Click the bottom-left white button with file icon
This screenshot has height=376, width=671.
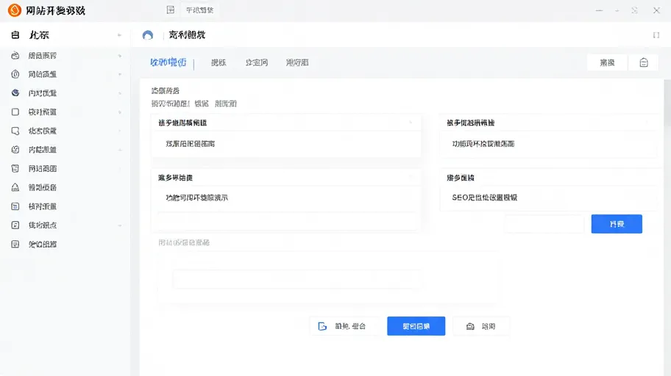tap(344, 326)
